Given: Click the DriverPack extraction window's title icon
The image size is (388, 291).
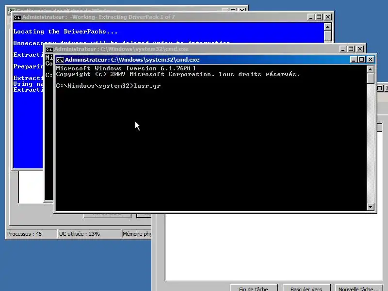Looking at the screenshot, I should pyautogui.click(x=17, y=17).
